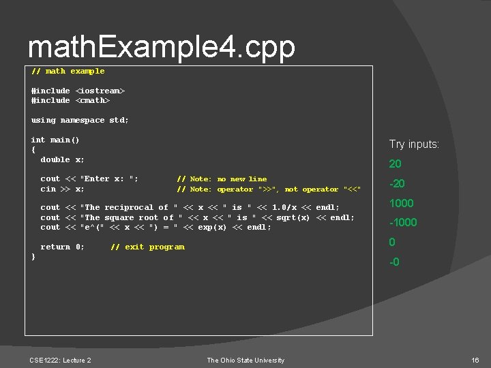Select the green input value -0
This screenshot has width=491, height=368.
394,262
